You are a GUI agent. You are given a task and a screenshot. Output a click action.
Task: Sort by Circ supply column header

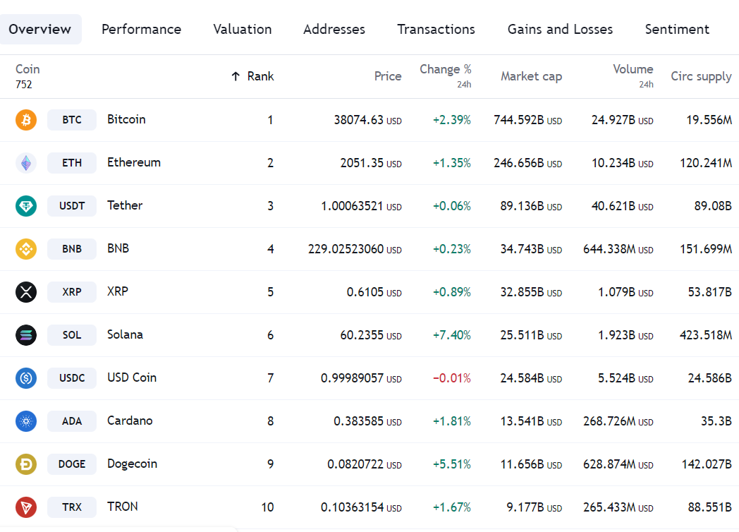[x=702, y=76]
